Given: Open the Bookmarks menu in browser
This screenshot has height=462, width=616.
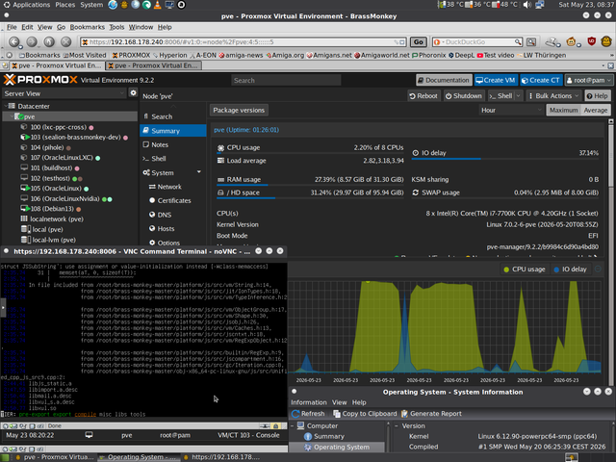Looking at the screenshot, I should pos(88,27).
